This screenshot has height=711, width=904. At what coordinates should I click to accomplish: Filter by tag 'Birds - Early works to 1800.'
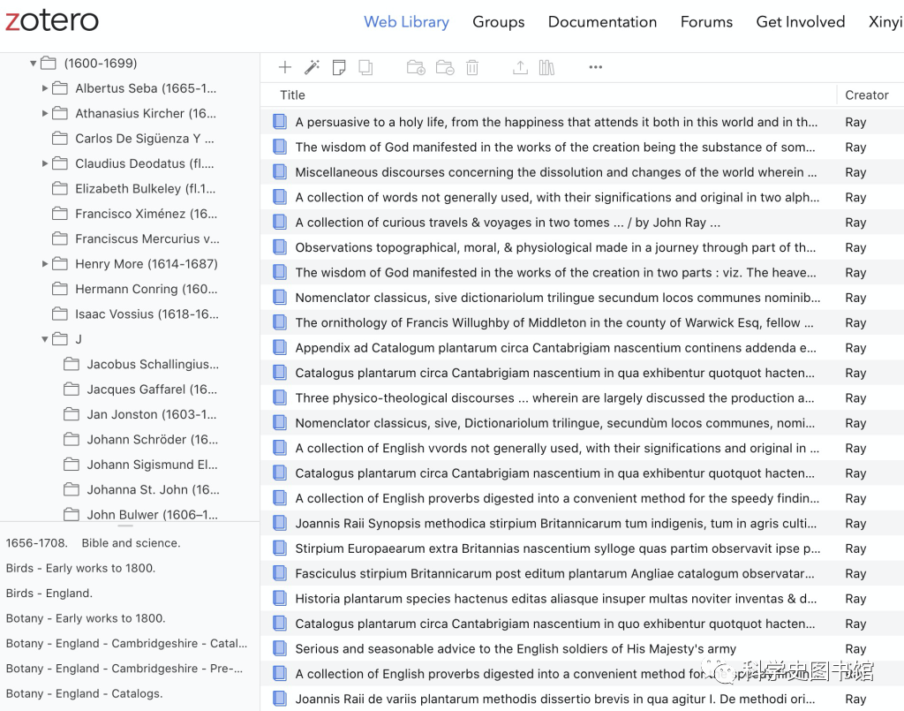(80, 568)
